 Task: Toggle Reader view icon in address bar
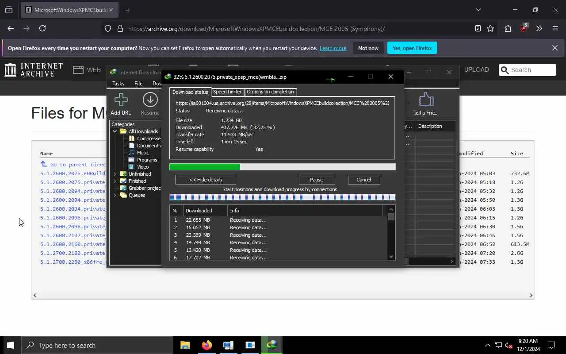click(x=478, y=28)
